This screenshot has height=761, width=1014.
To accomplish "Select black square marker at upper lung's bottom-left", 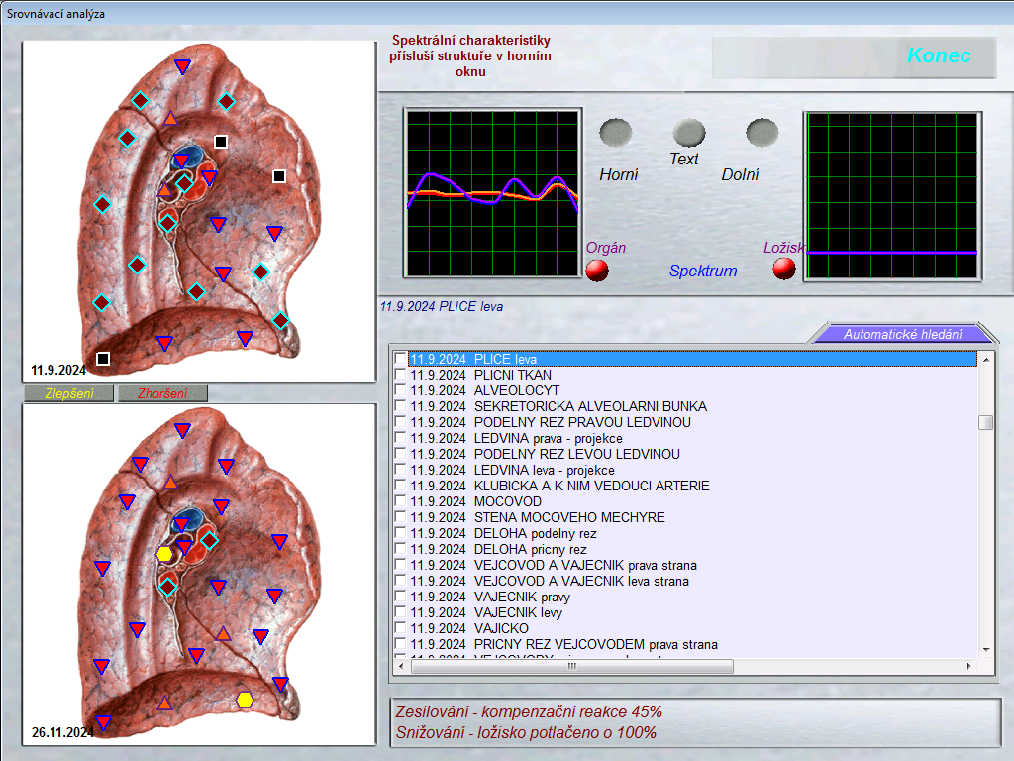I will coord(103,358).
